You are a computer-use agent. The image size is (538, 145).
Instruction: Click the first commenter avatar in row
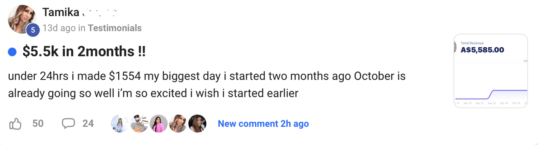click(120, 124)
